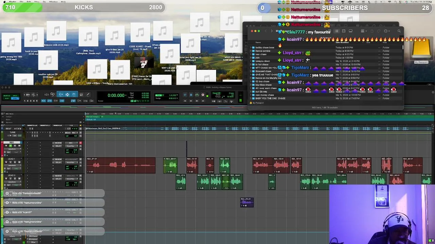Toggle input monitoring on the REC track
This screenshot has width=435, height=244.
click(11, 146)
